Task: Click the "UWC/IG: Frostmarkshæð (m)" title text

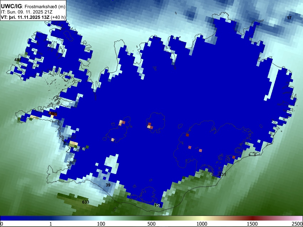Action: 33,6
